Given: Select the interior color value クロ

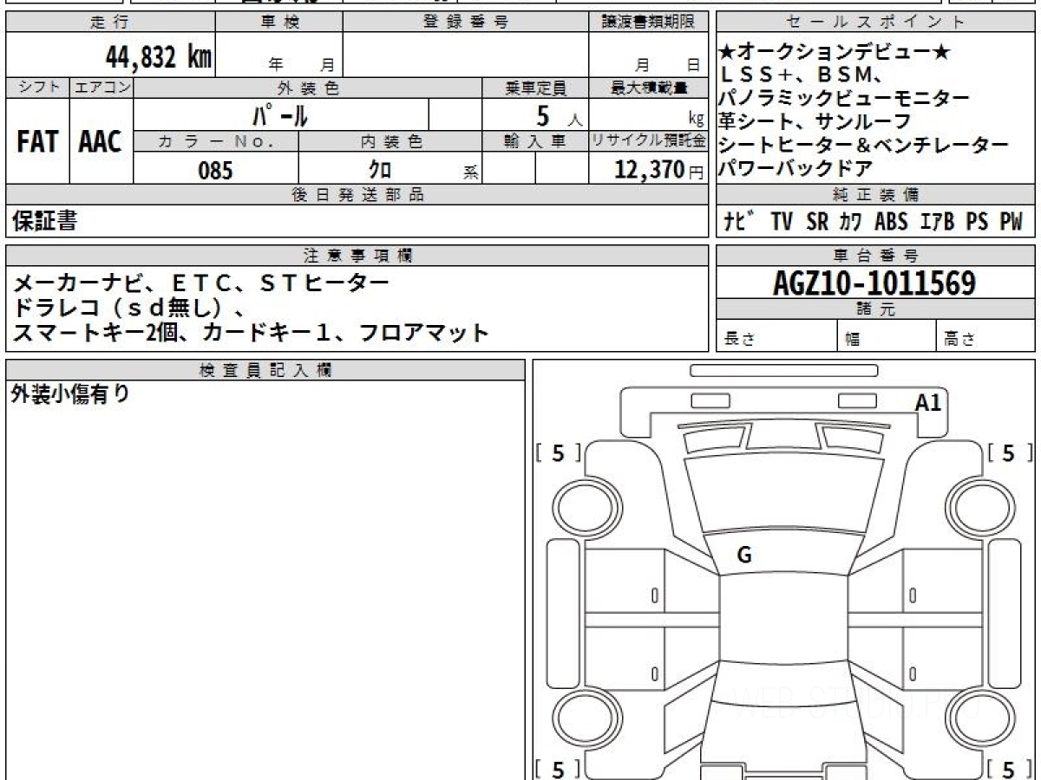Looking at the screenshot, I should (x=380, y=171).
